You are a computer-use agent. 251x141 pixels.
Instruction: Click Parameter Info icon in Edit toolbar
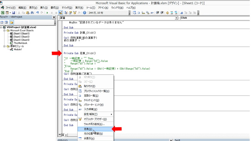[x=147, y=13]
